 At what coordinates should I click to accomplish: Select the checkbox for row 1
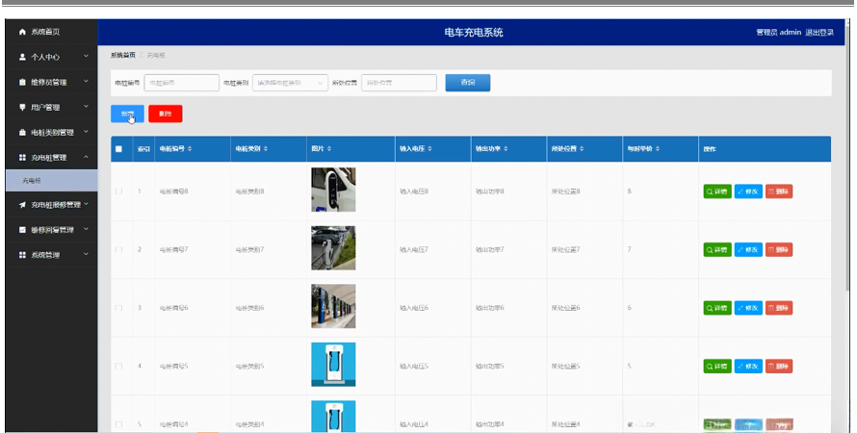pos(118,191)
